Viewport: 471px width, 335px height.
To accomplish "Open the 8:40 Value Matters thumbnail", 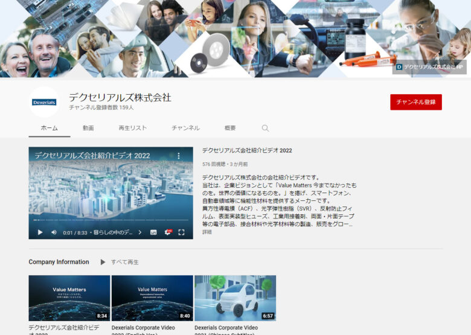I will point(152,298).
